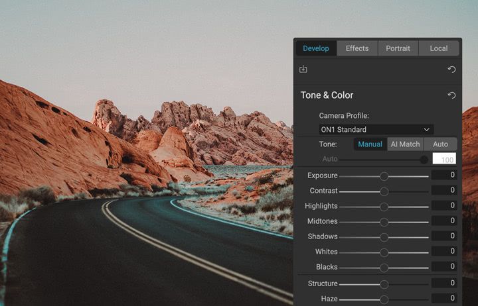Click the Auto value field showing 100

pyautogui.click(x=444, y=159)
